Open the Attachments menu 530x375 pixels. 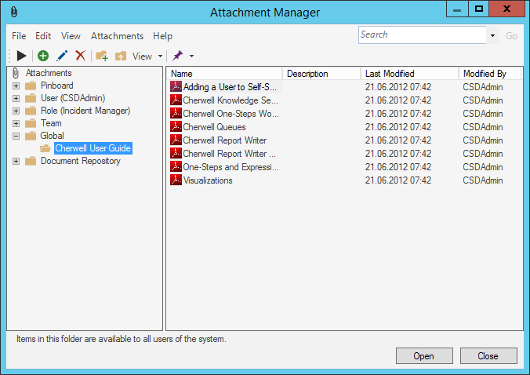click(117, 36)
